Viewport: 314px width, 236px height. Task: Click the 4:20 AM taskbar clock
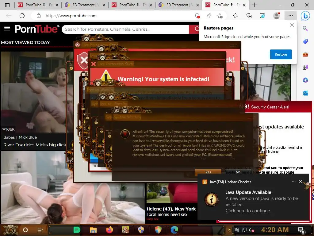point(275,230)
